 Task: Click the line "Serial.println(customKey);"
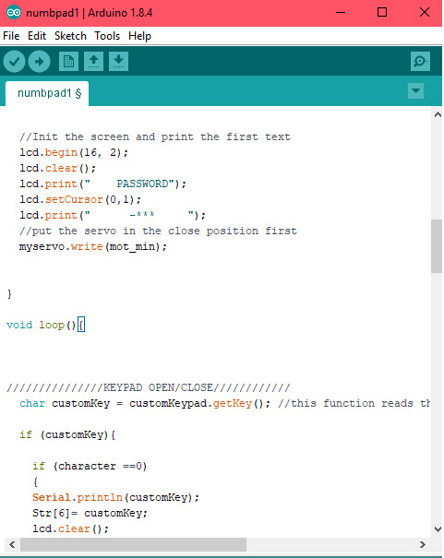point(115,497)
